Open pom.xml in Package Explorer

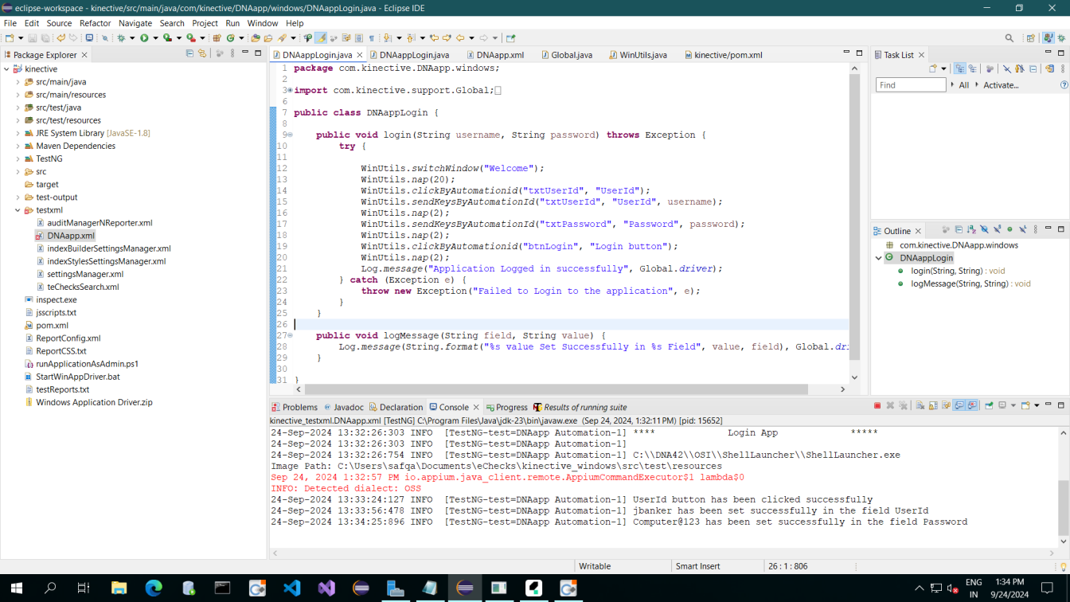[x=52, y=325]
